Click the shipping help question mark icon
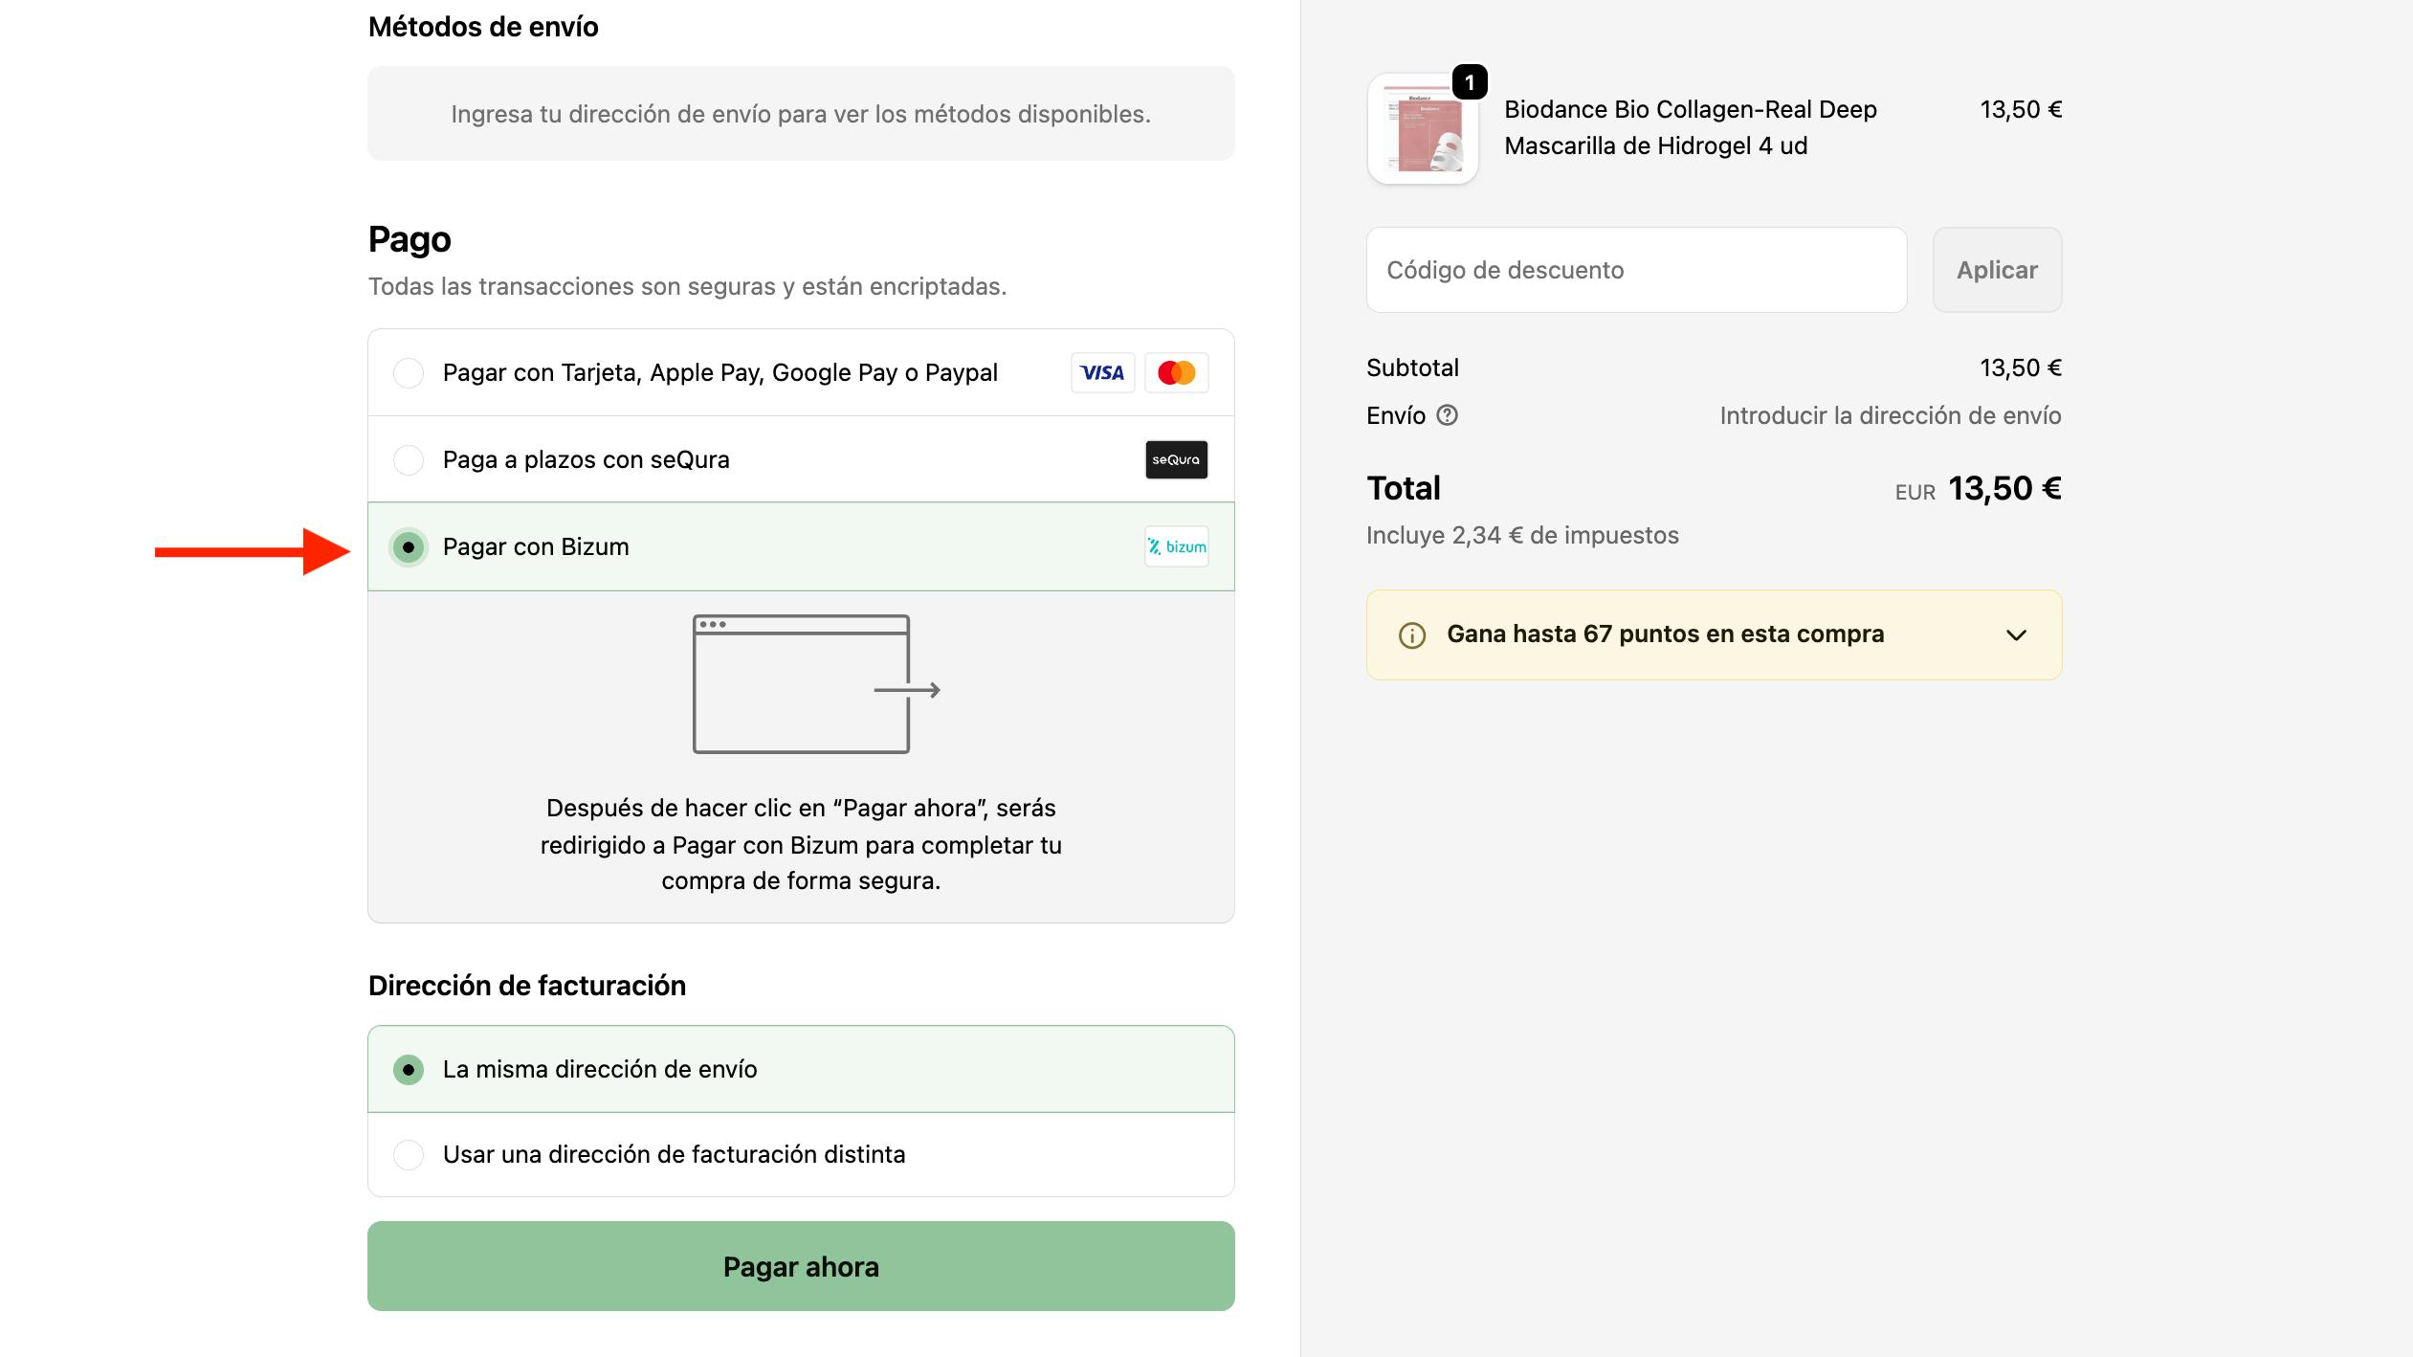 (x=1448, y=415)
